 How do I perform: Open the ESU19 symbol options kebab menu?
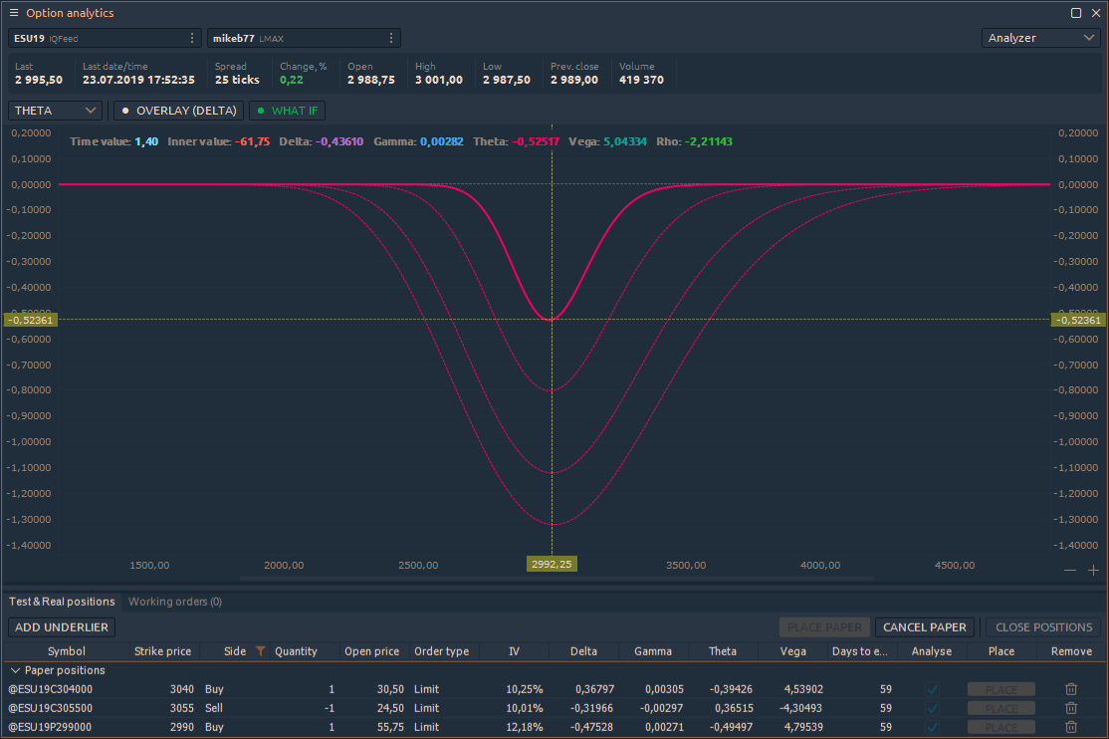click(x=192, y=38)
